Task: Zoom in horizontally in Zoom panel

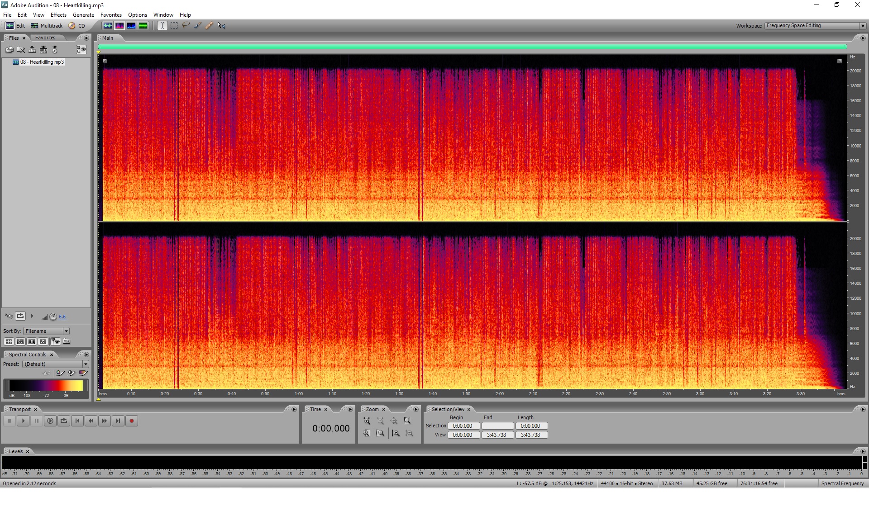Action: [x=367, y=421]
